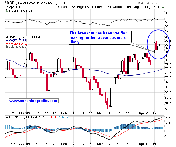Image resolution: width=176 pixels, height=147 pixels.
Task: Click the MA(200) 98.28 legend text
Action: point(18,44)
